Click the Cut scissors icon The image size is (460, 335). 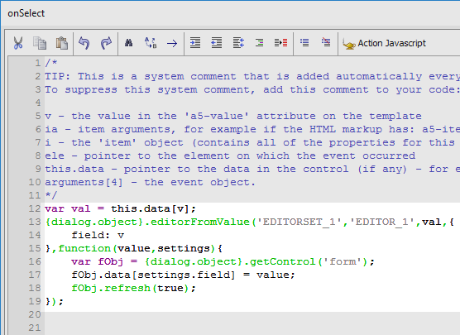(x=18, y=43)
